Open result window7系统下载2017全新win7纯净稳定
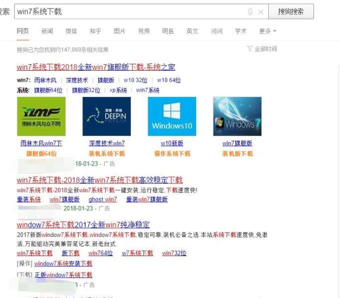 coord(83,225)
